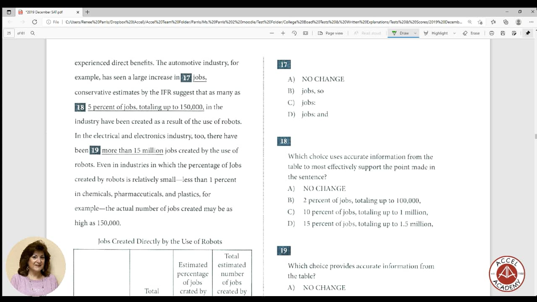Close the 2019 December SAT.pdf tab
This screenshot has width=537, height=302.
(78, 12)
